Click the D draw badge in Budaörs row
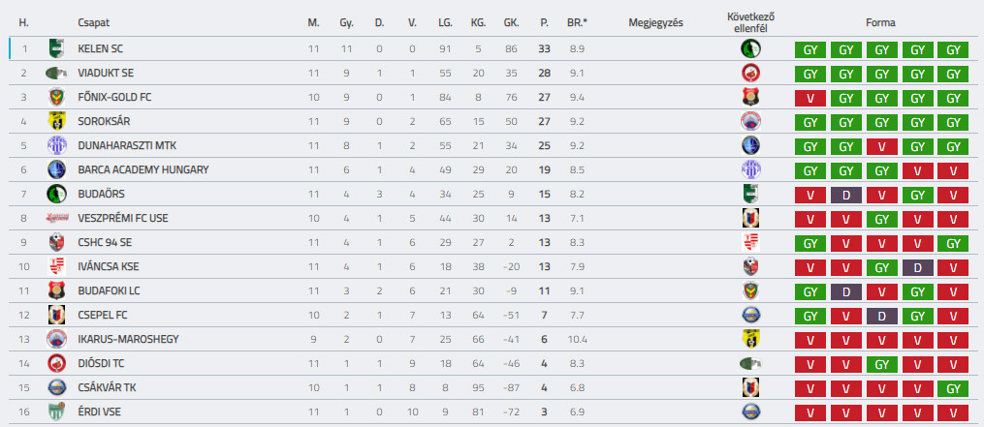 point(846,194)
